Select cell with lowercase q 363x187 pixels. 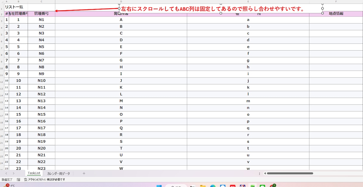point(248,128)
